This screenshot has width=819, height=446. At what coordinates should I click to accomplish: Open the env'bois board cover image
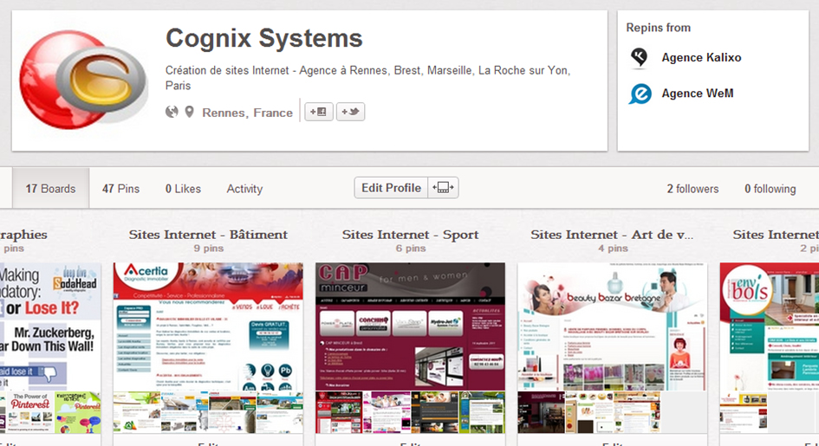point(770,326)
